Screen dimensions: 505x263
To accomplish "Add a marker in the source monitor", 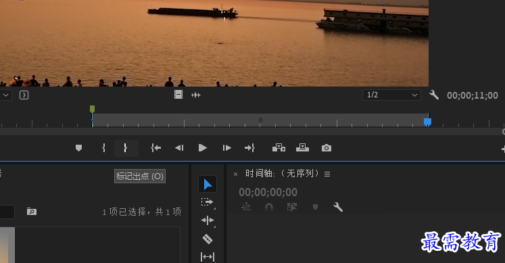I will point(78,148).
